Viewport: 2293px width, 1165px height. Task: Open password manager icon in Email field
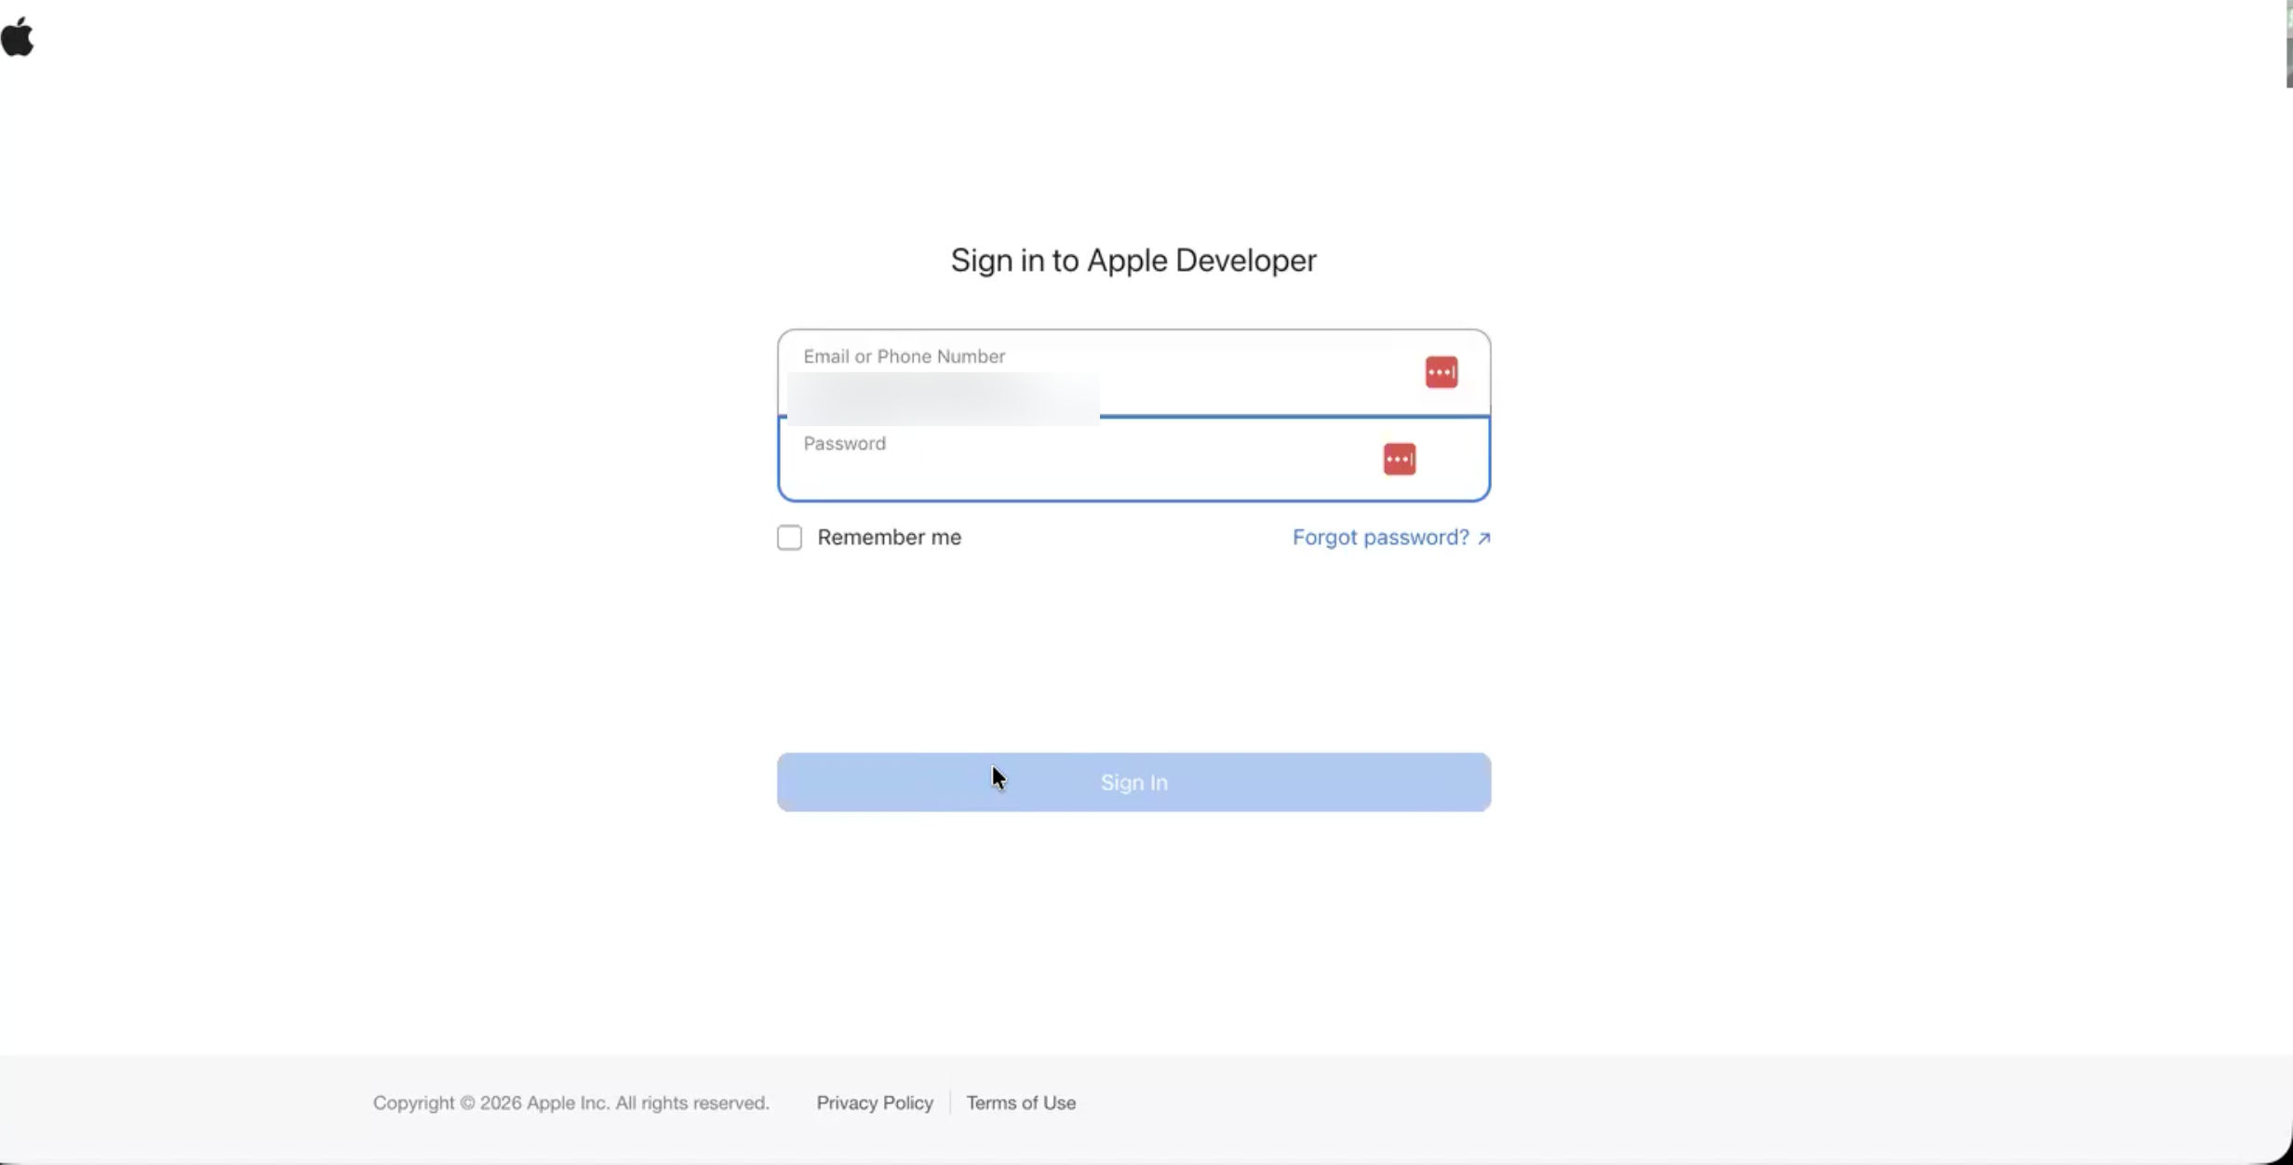click(x=1441, y=372)
